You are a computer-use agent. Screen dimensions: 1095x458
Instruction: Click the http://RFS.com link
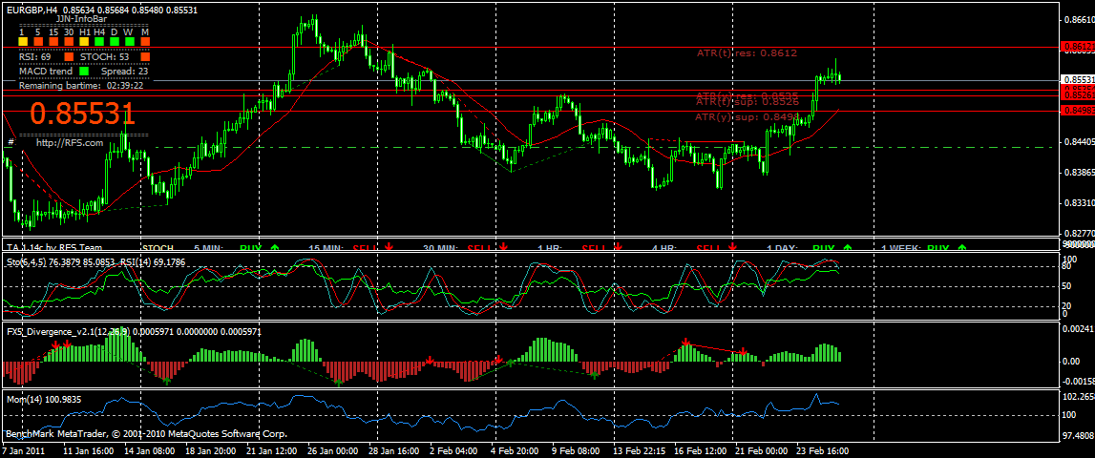tap(70, 142)
